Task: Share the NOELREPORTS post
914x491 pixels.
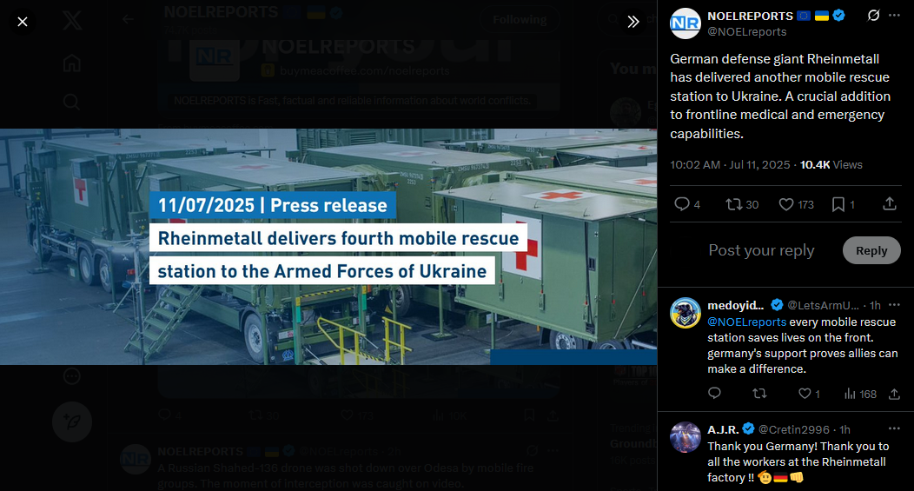Action: pyautogui.click(x=890, y=203)
